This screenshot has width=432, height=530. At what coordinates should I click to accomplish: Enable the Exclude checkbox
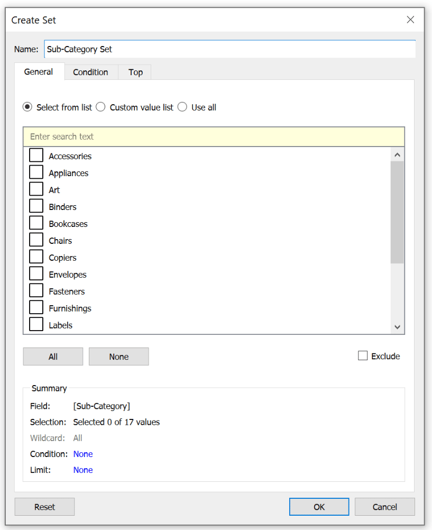[363, 355]
